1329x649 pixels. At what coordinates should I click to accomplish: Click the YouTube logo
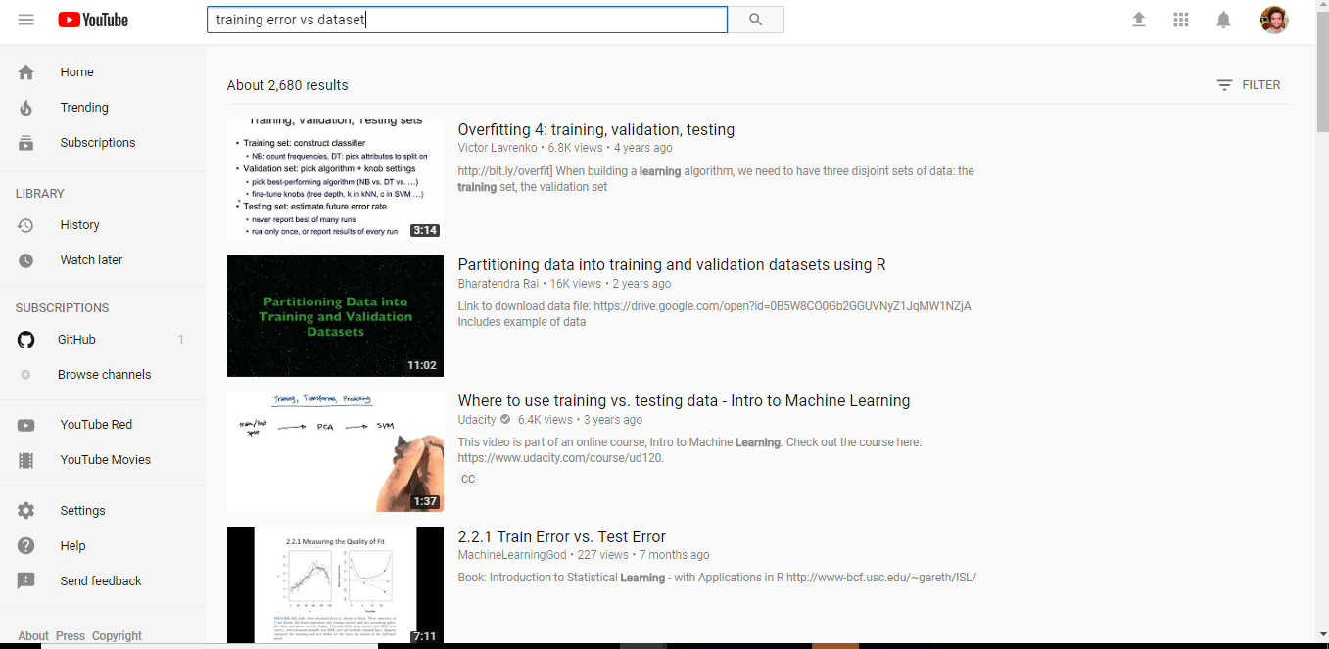point(93,20)
